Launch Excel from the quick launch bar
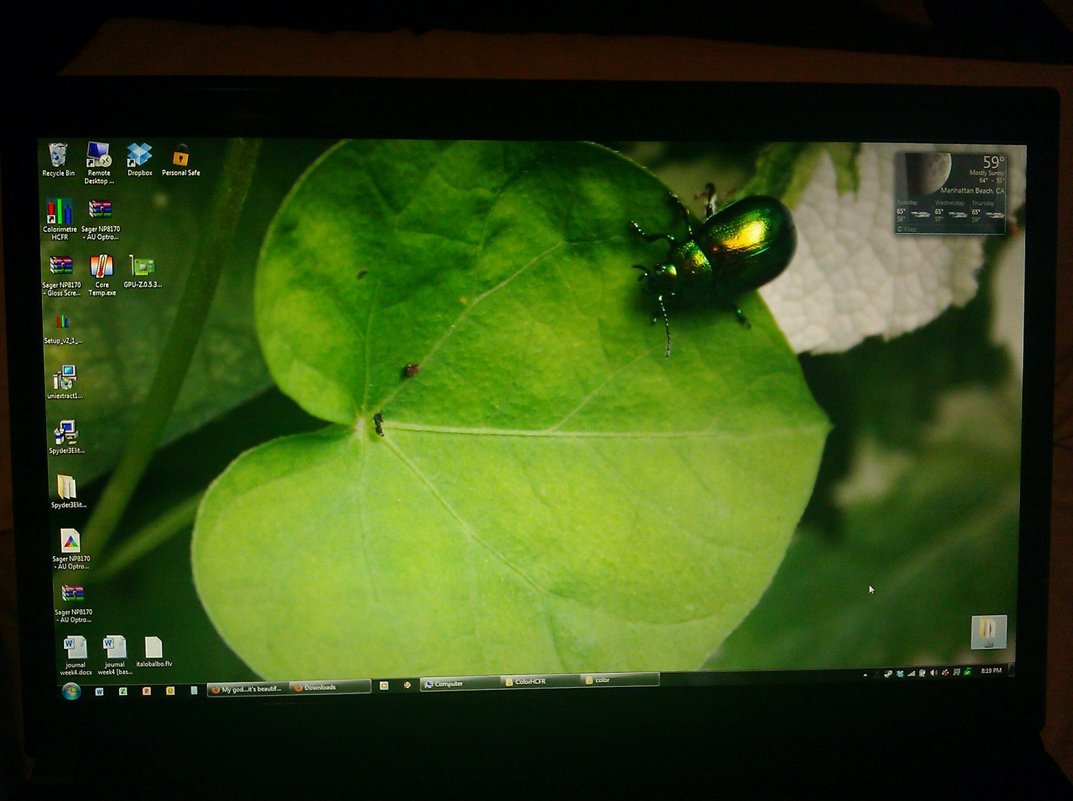 (123, 691)
